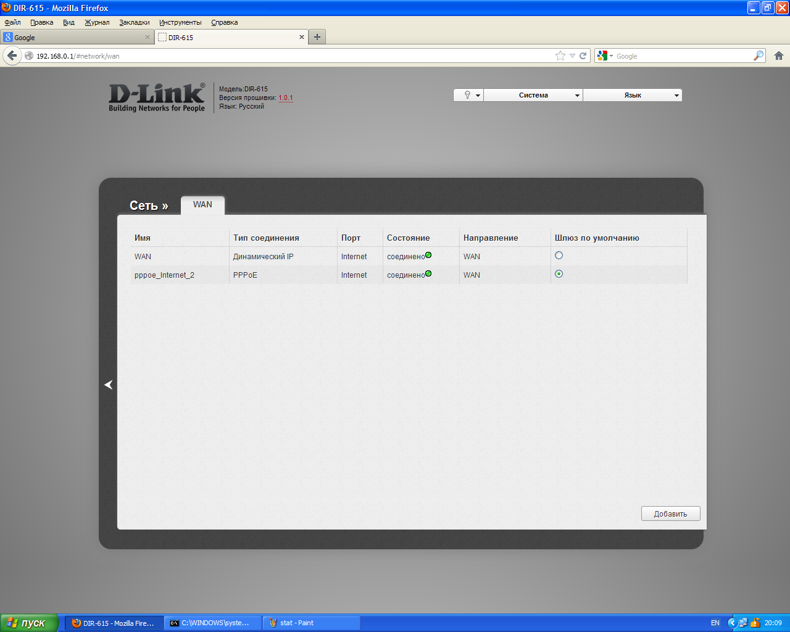Expand hidden tray icons arrow
Image resolution: width=790 pixels, height=632 pixels.
732,623
